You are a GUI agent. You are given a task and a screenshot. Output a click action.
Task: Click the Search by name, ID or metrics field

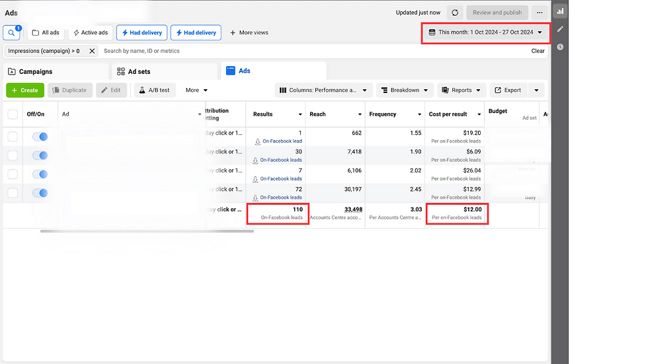[x=314, y=51]
